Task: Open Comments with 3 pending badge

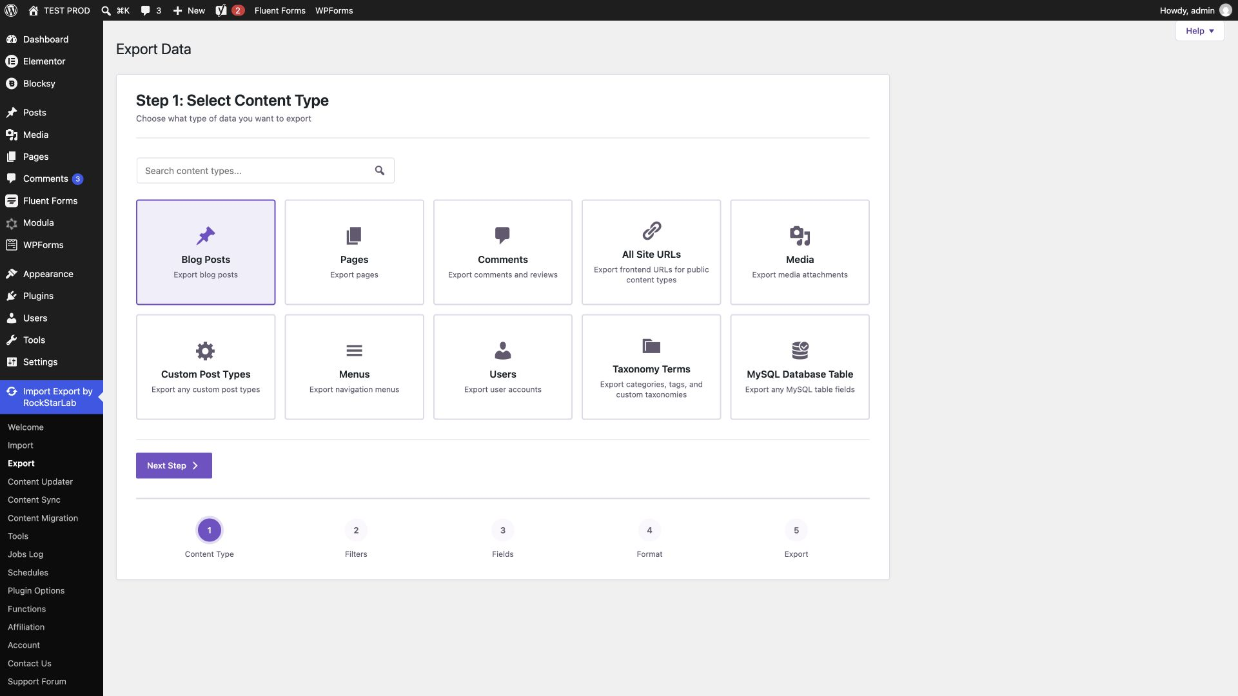Action: pyautogui.click(x=52, y=179)
